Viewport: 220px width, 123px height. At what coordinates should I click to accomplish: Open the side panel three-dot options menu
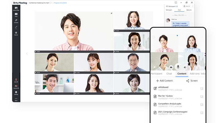coord(193,6)
